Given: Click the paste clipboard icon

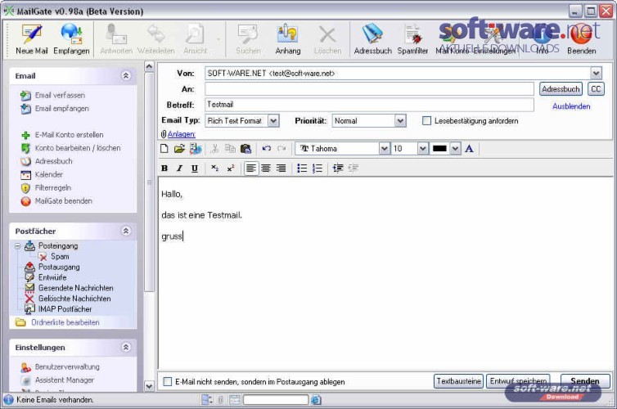Looking at the screenshot, I should 245,149.
